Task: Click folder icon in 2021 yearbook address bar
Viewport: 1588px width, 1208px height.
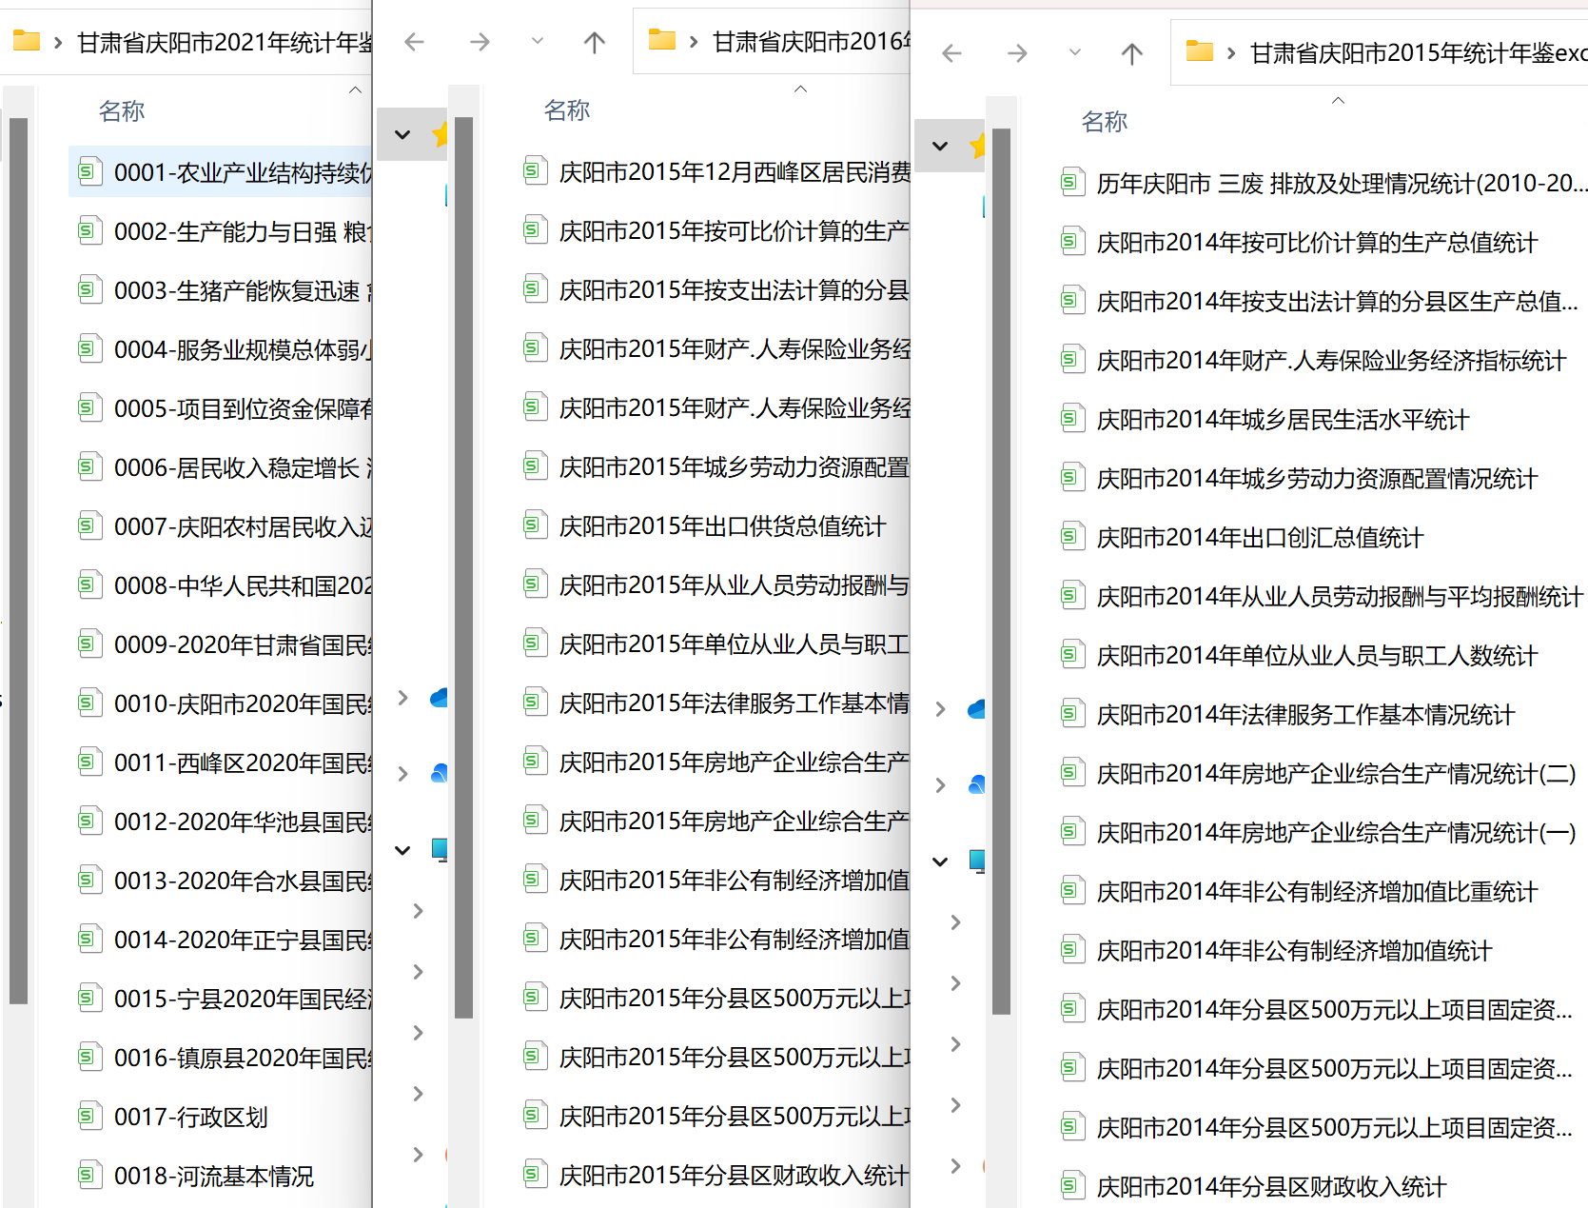Action: (26, 41)
